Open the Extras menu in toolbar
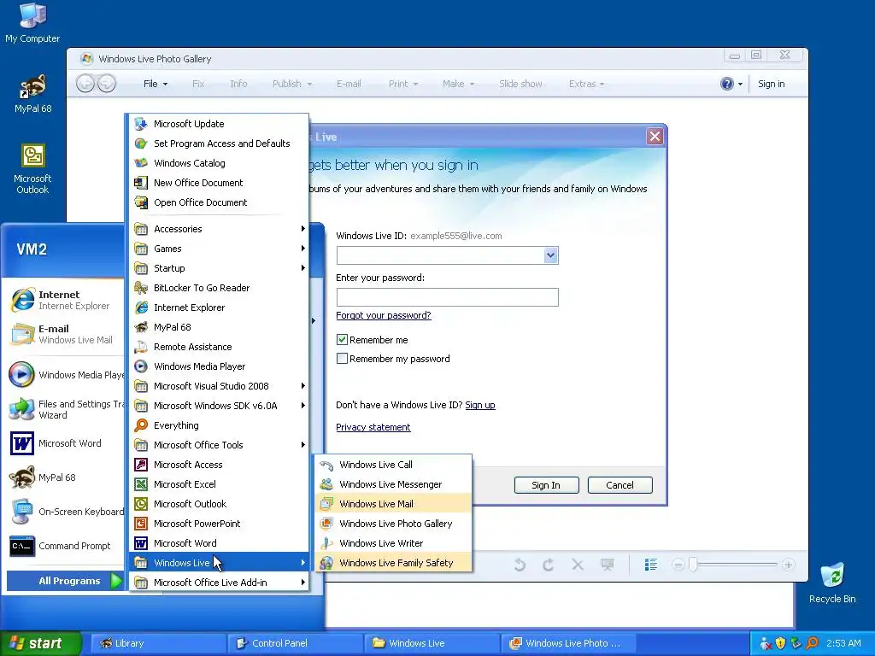The height and width of the screenshot is (656, 875). pyautogui.click(x=586, y=84)
